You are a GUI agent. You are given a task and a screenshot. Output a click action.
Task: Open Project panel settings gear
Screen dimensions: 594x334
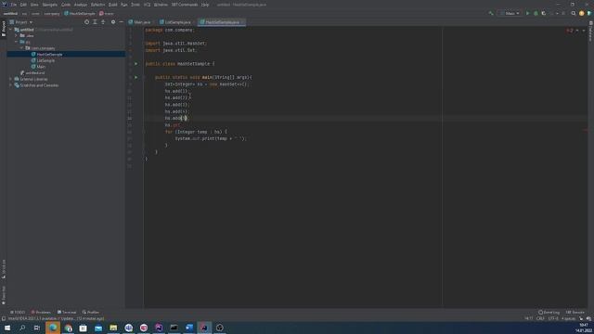(113, 22)
